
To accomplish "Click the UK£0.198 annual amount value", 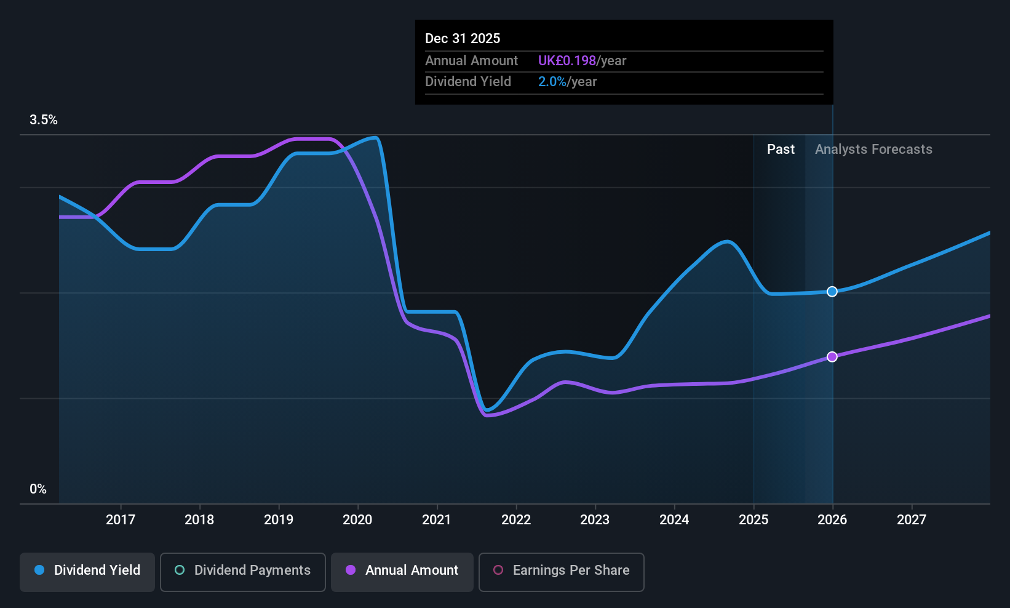I will pyautogui.click(x=567, y=61).
